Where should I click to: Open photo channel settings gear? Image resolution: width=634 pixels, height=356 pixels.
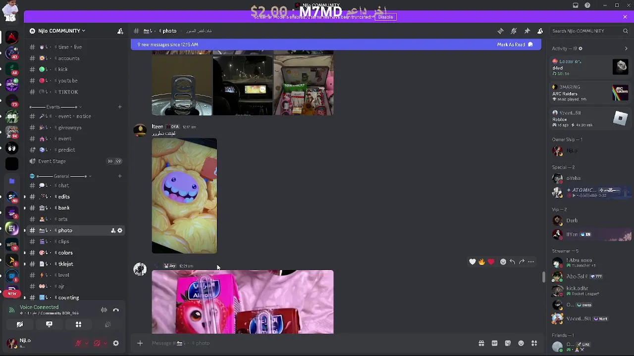pos(120,230)
